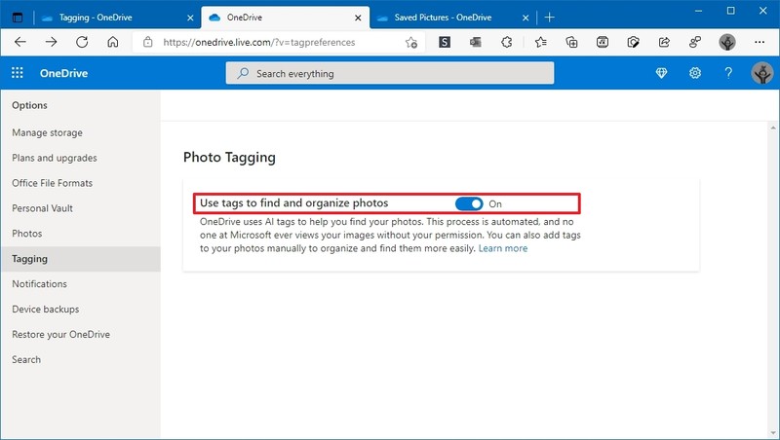Minimize the browser window
This screenshot has height=440, width=780.
(698, 11)
